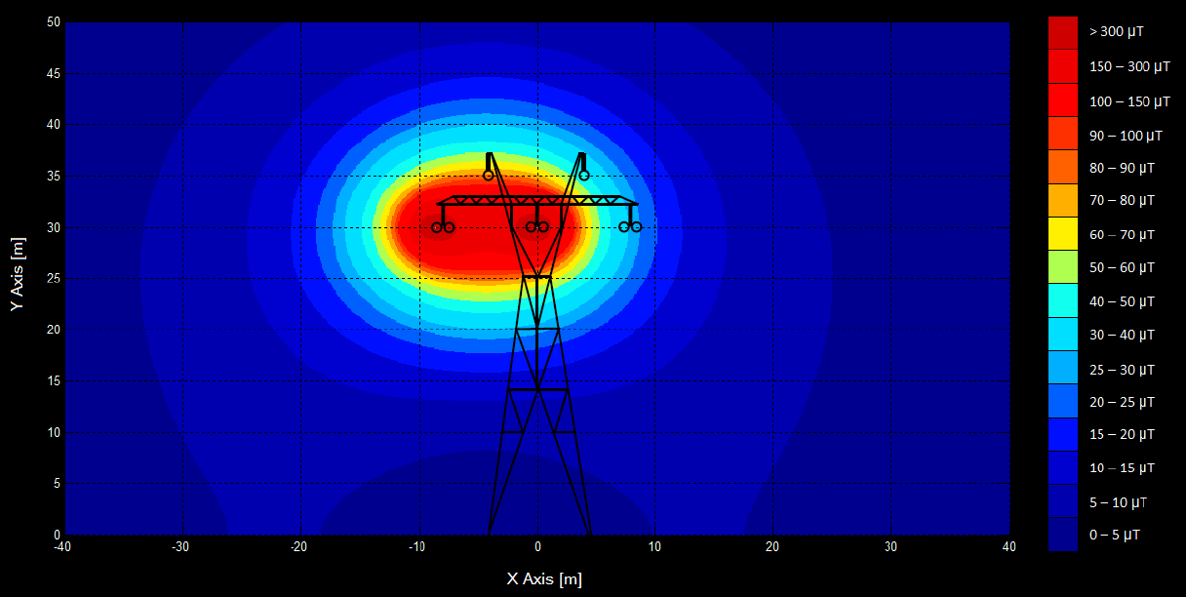Select the right conductor bundle symbol
The width and height of the screenshot is (1186, 597).
[x=629, y=224]
